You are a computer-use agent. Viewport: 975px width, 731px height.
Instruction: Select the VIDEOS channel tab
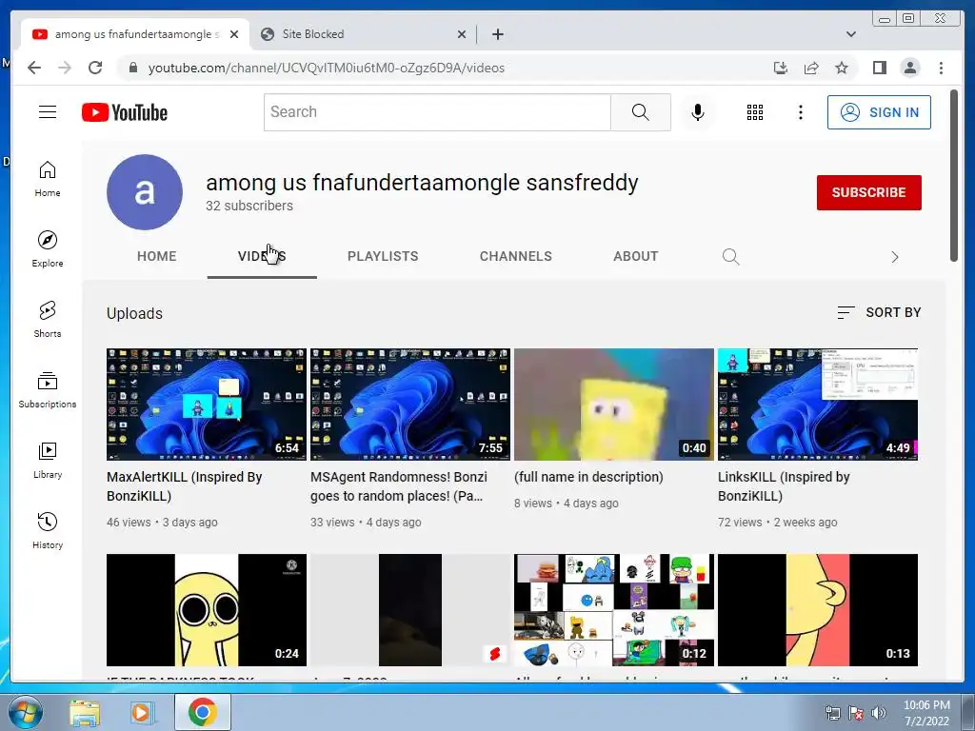tap(262, 256)
